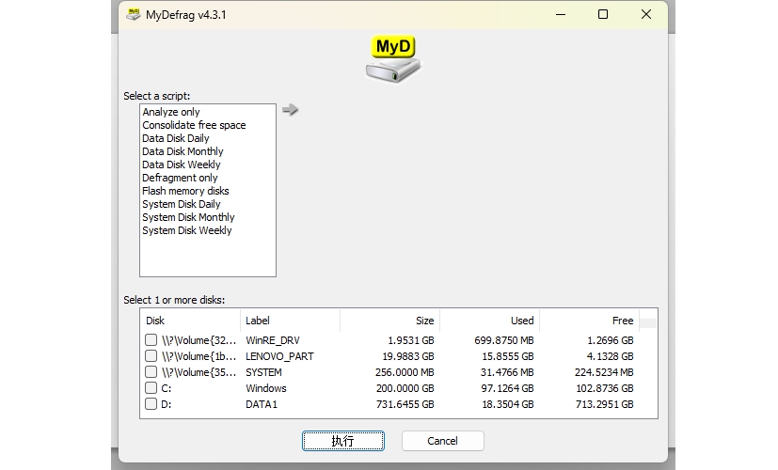This screenshot has height=470, width=778.
Task: Check the LENOVO_PART volume checkbox
Action: pos(151,355)
